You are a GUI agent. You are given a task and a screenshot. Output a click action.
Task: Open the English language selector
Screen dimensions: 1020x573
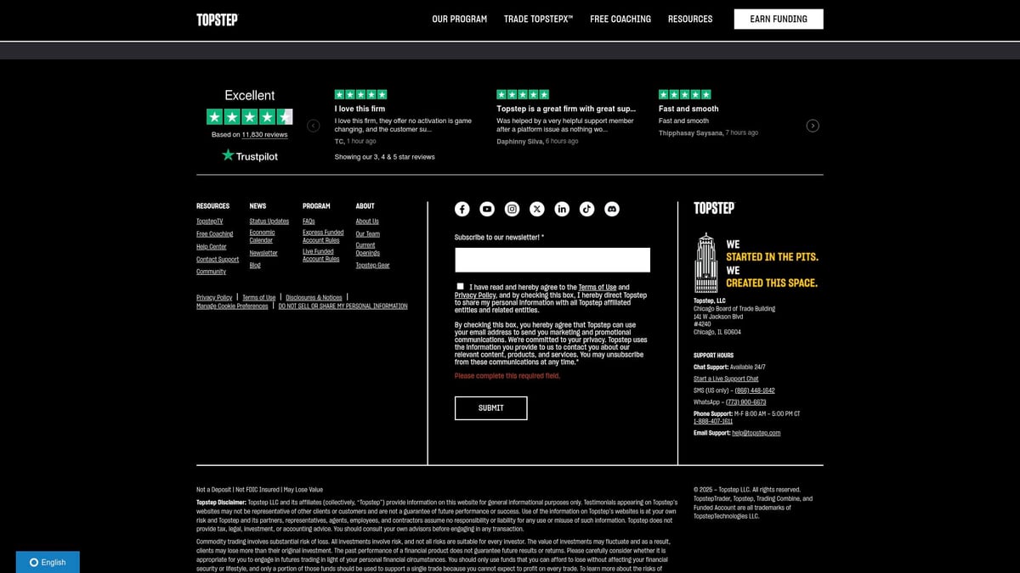tap(47, 562)
